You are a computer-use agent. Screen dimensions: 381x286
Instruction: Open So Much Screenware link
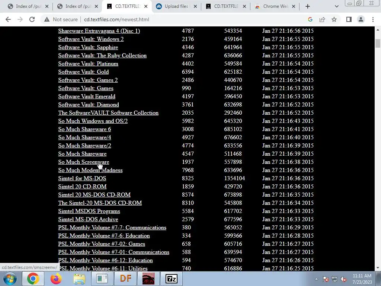coord(84,162)
